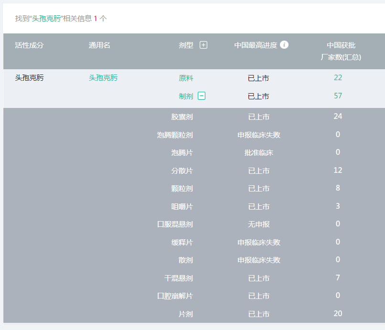Click count 24 in 胶囊剂 row
385x330 pixels.
click(338, 116)
